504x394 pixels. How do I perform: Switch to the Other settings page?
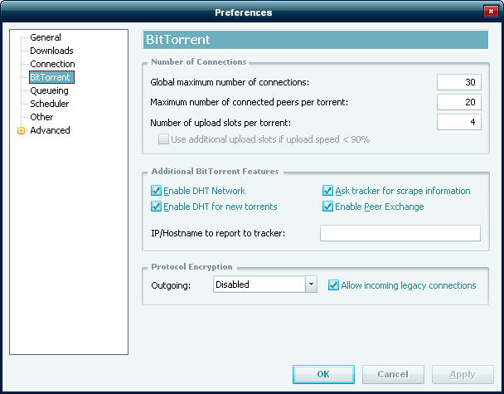[41, 117]
